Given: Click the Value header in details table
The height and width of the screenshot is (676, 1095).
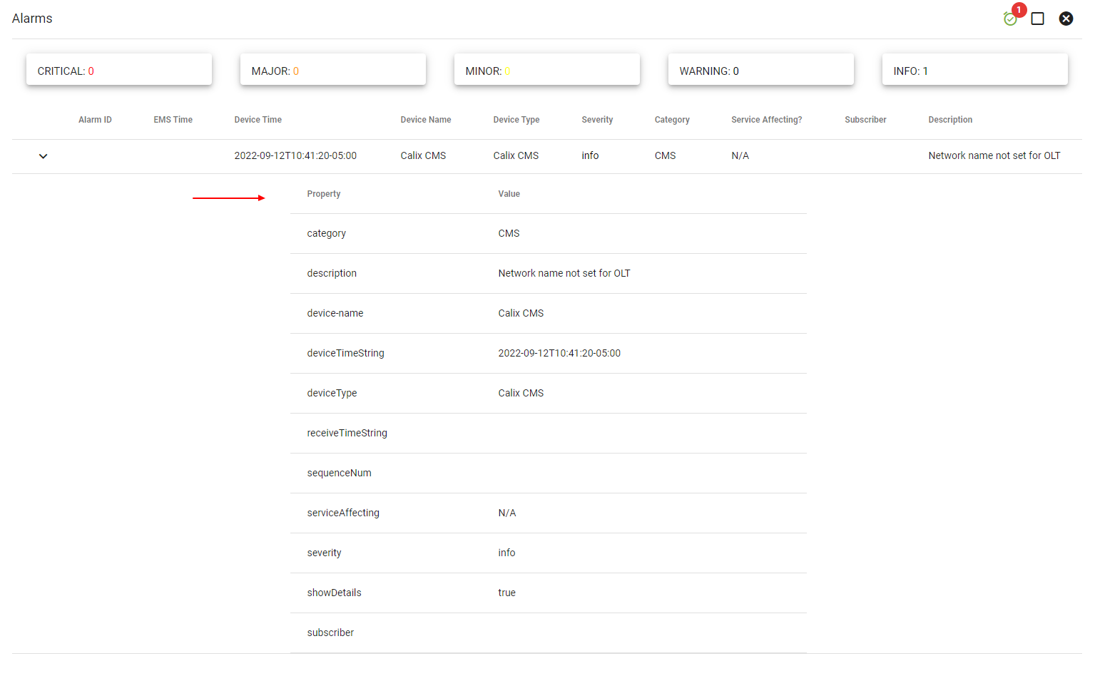Looking at the screenshot, I should point(509,194).
